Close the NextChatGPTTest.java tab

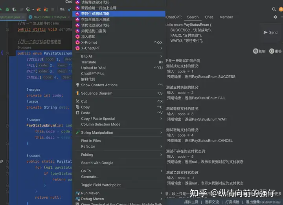tap(68, 17)
